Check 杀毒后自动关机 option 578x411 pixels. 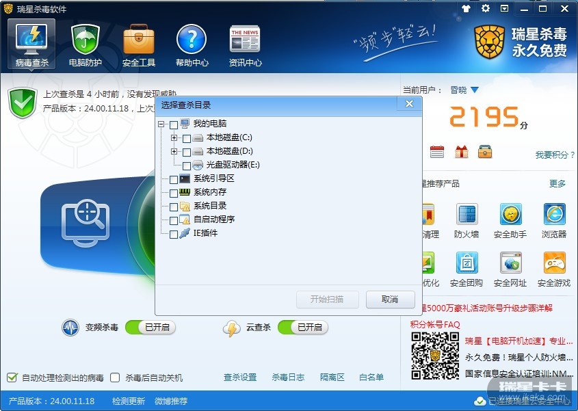(x=115, y=377)
